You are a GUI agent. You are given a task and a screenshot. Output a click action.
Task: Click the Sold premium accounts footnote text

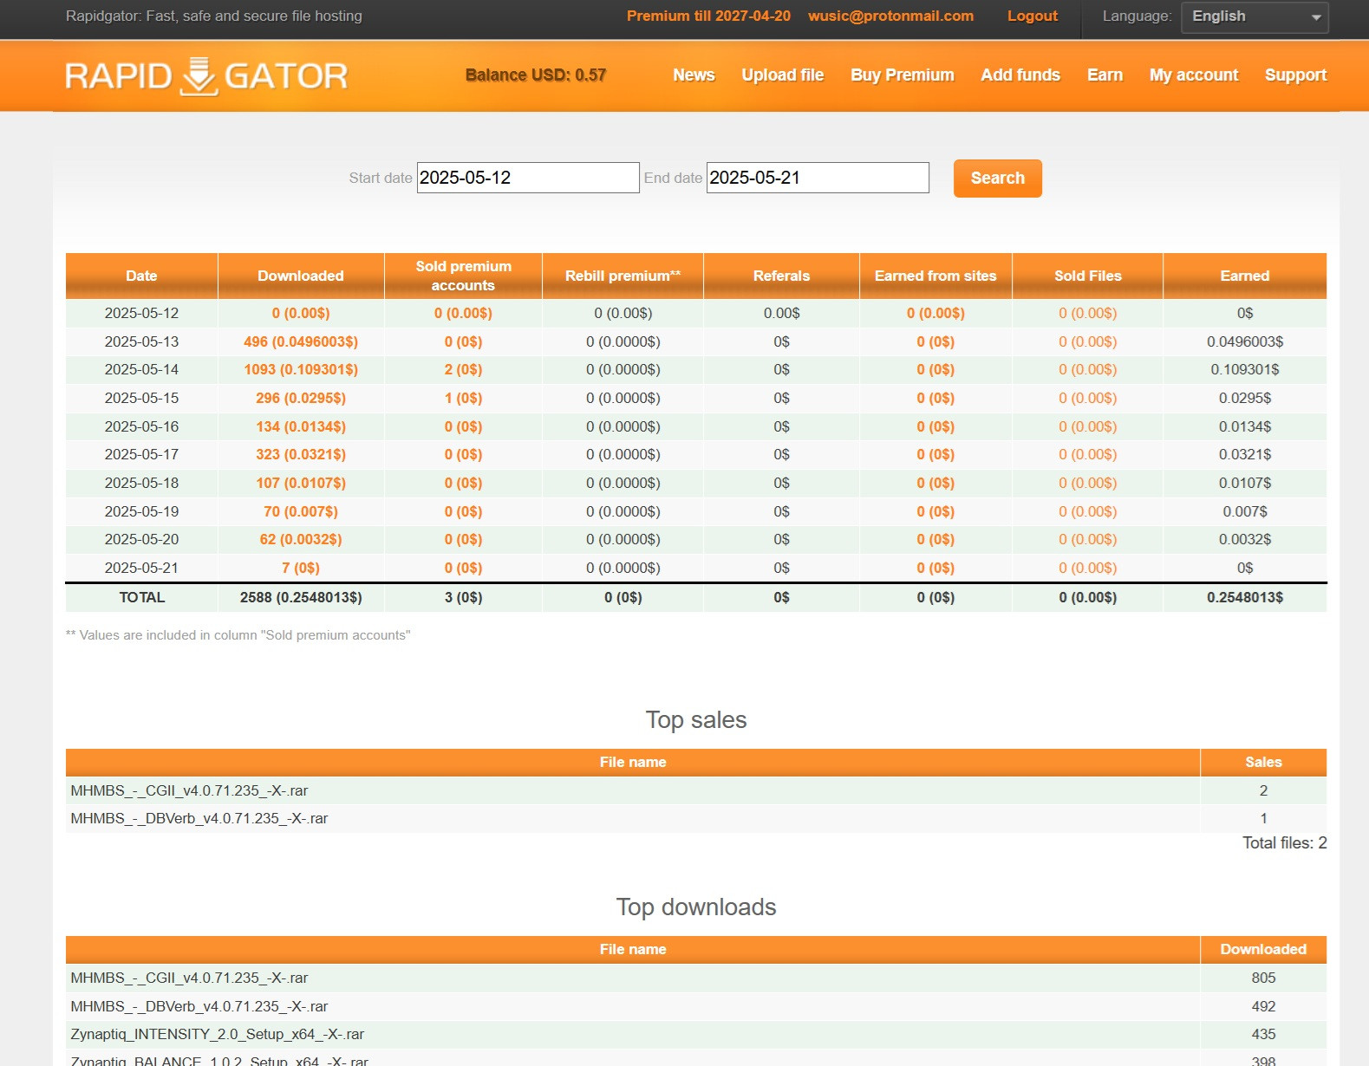pyautogui.click(x=238, y=635)
